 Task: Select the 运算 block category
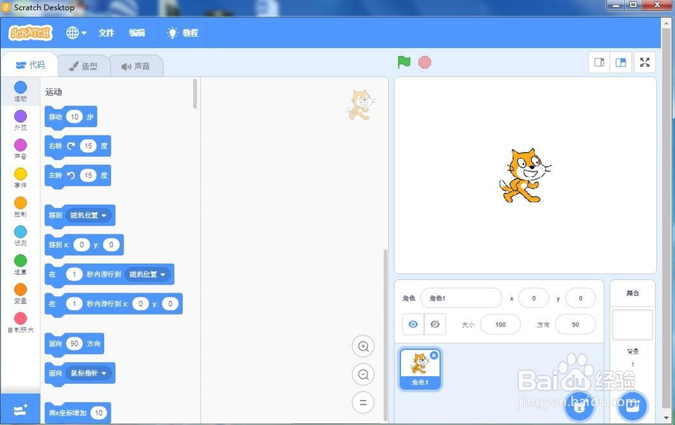coord(20,265)
